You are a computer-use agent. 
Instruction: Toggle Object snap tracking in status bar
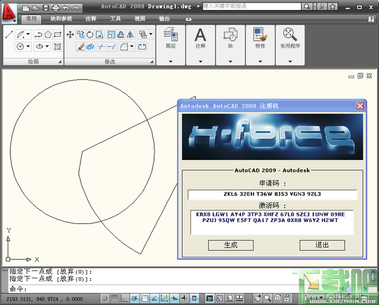154,299
